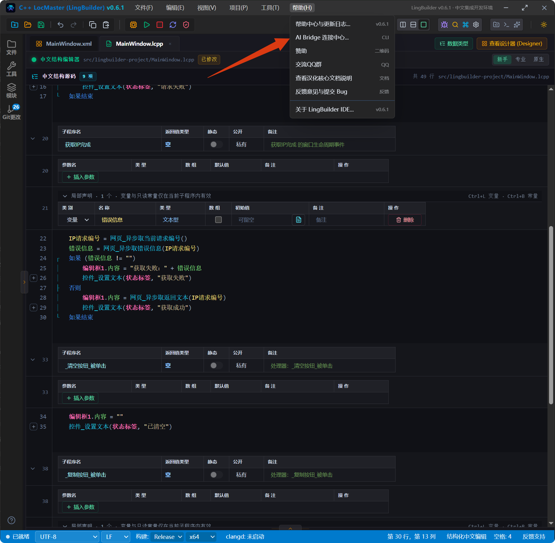The height and width of the screenshot is (543, 555).
Task: Select 专业 editing mode
Action: click(521, 59)
